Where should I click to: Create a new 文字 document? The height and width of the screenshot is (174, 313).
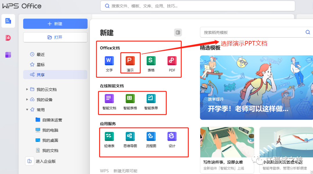(x=109, y=61)
